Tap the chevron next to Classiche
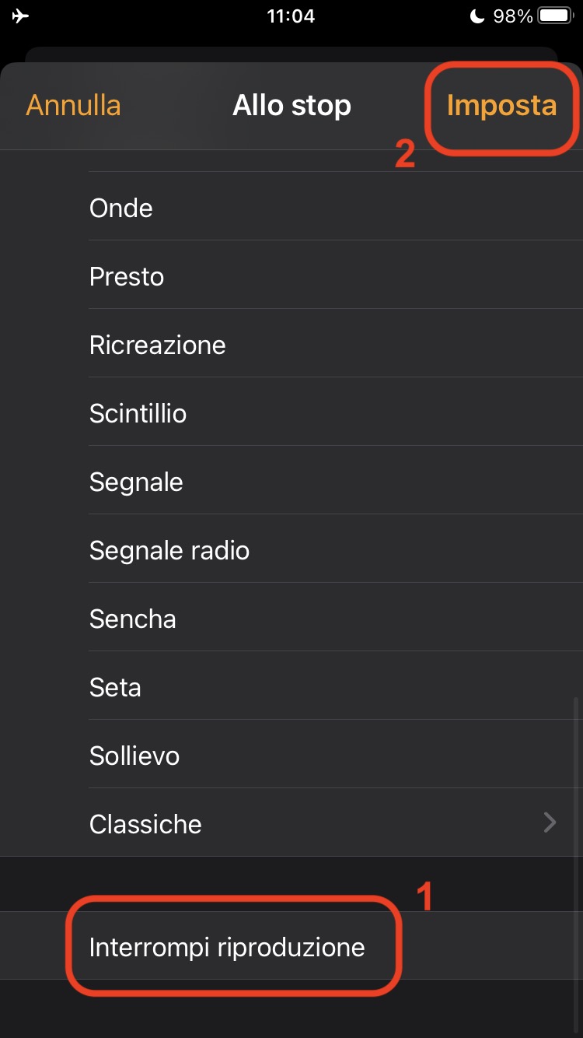This screenshot has height=1038, width=583. (550, 822)
